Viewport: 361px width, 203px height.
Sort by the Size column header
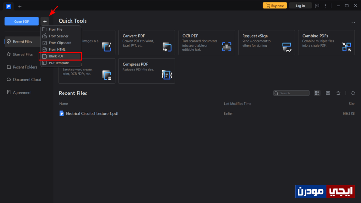352,104
